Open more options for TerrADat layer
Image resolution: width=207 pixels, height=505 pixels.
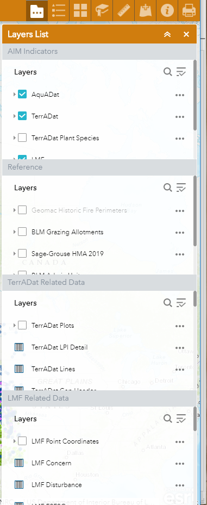(x=180, y=117)
